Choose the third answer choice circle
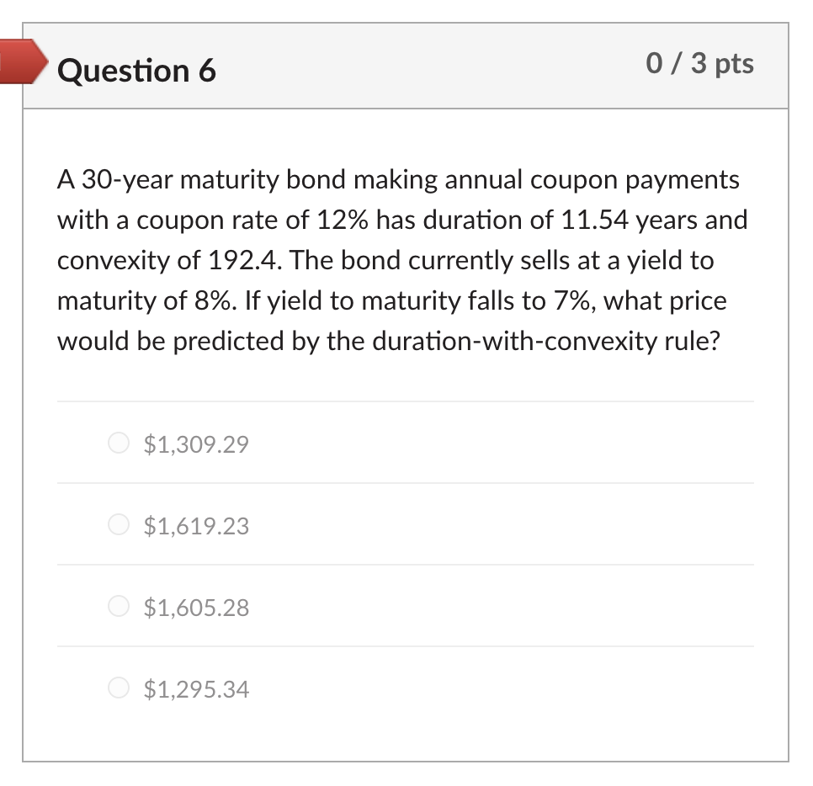This screenshot has height=786, width=813. [119, 606]
